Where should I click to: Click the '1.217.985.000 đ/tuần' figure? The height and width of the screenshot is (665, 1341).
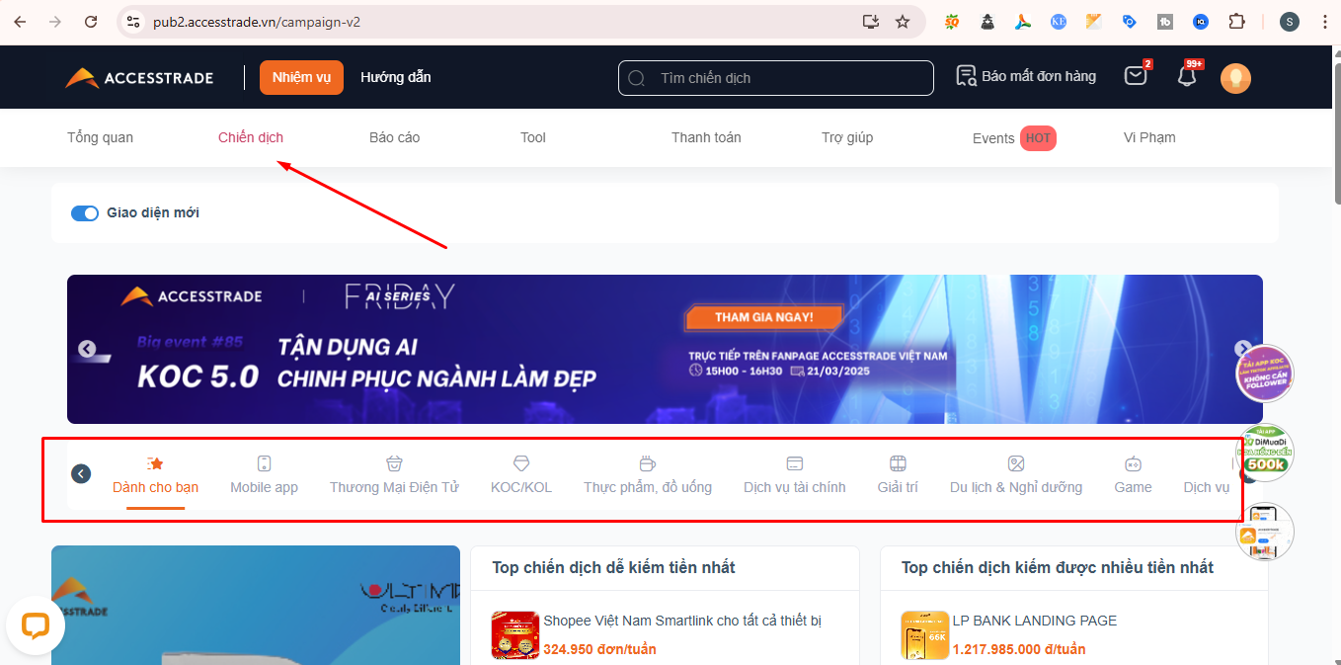(x=1019, y=649)
